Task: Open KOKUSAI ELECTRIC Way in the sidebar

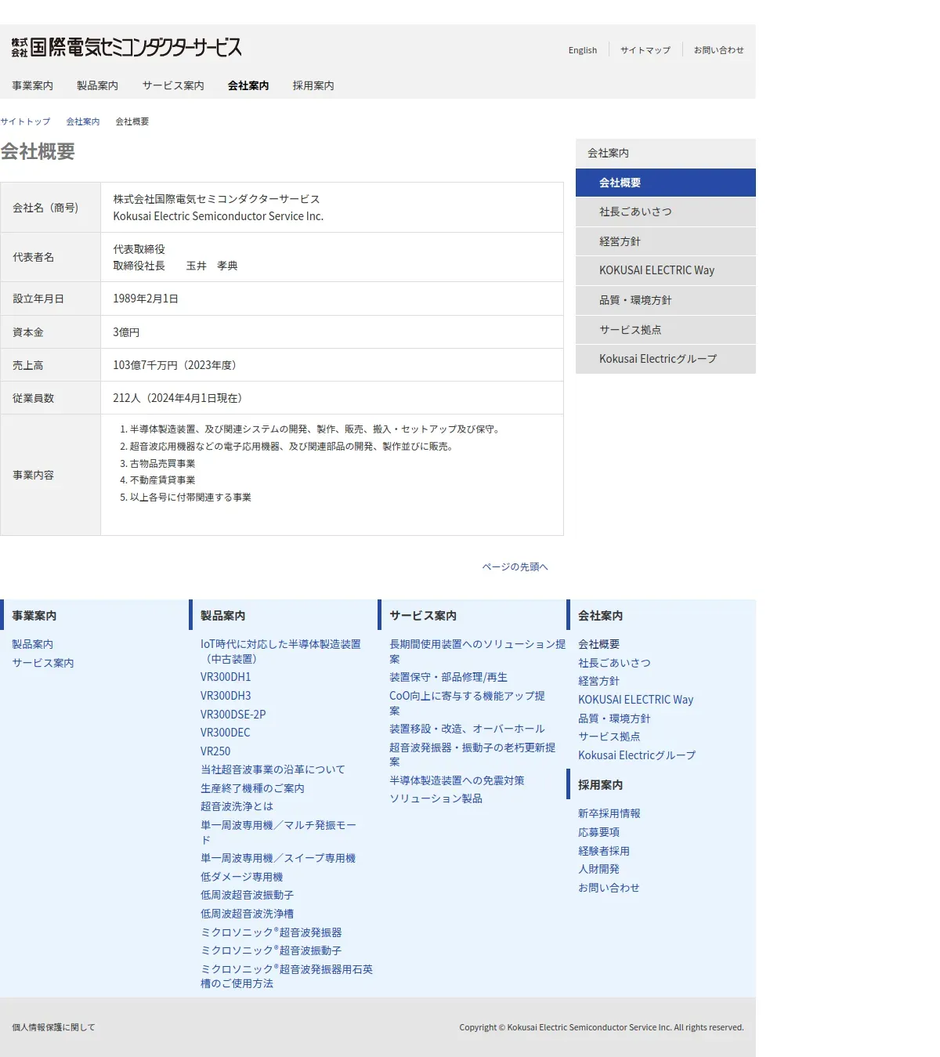Action: 666,270
